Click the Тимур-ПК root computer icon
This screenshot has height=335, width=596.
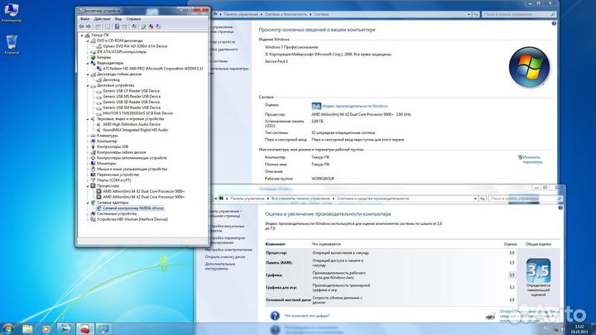point(88,35)
